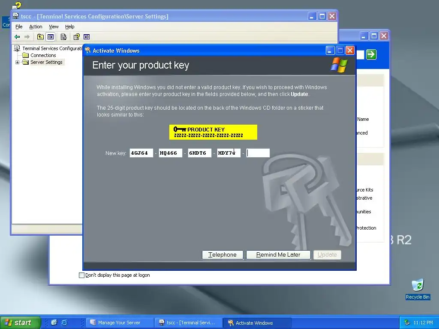Close the Activate Windows dialog
This screenshot has height=329, width=439.
(x=350, y=51)
